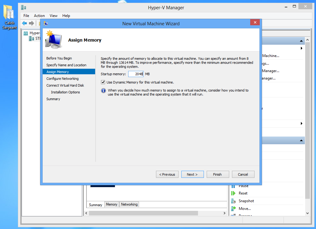
Task: Collapse the lower Actions section header
Action: tap(301, 140)
